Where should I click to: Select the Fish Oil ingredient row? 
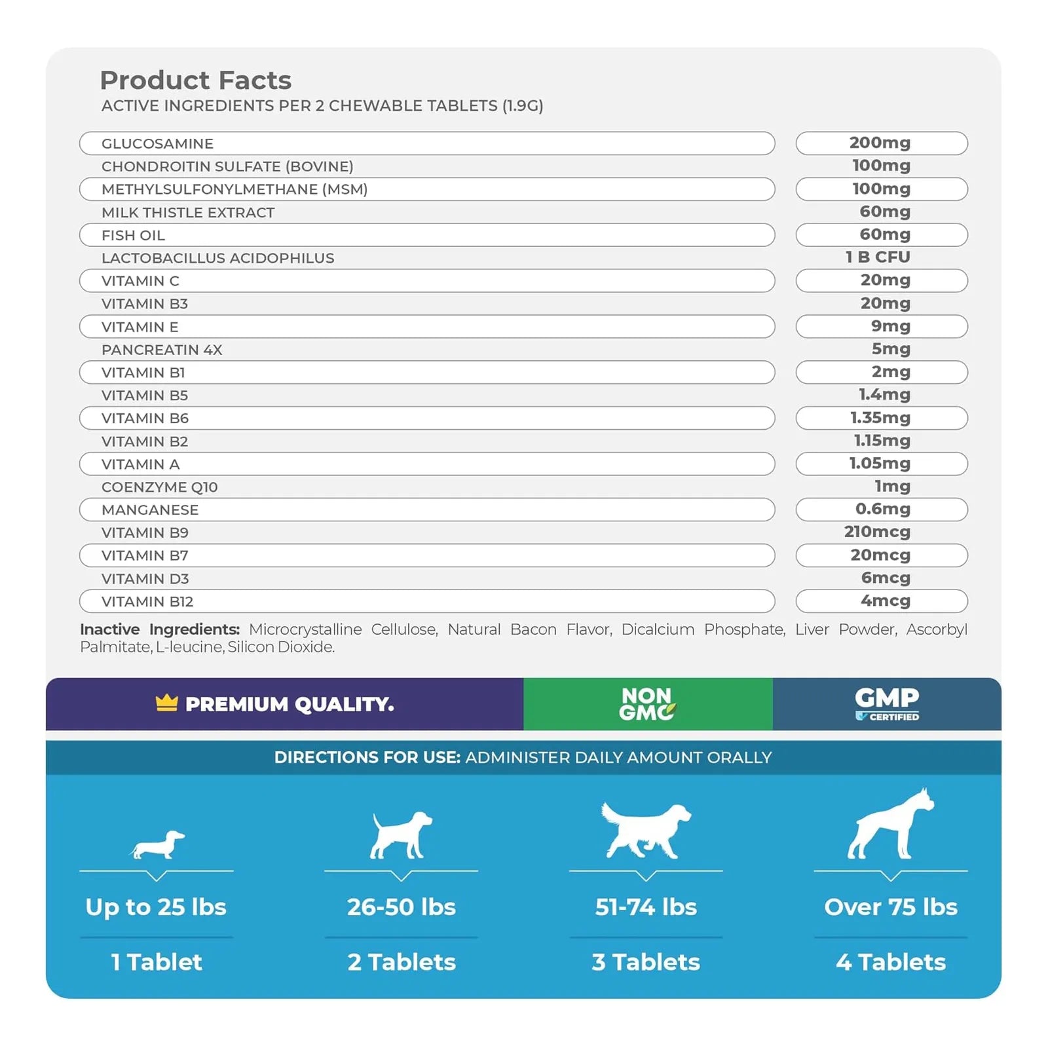[427, 235]
